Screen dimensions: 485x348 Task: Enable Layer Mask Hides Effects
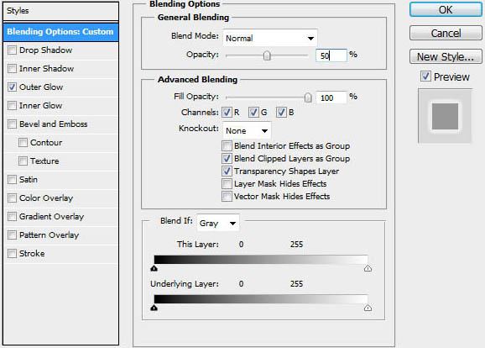(x=227, y=184)
